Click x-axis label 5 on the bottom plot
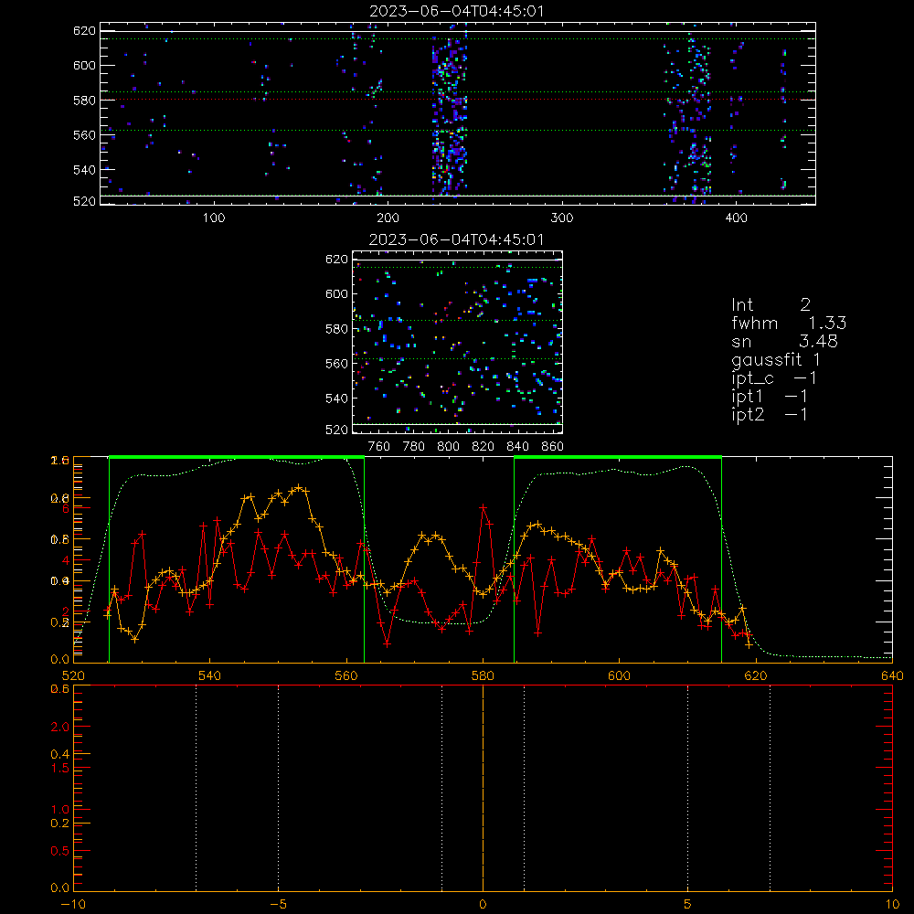This screenshot has width=914, height=914. pyautogui.click(x=688, y=904)
